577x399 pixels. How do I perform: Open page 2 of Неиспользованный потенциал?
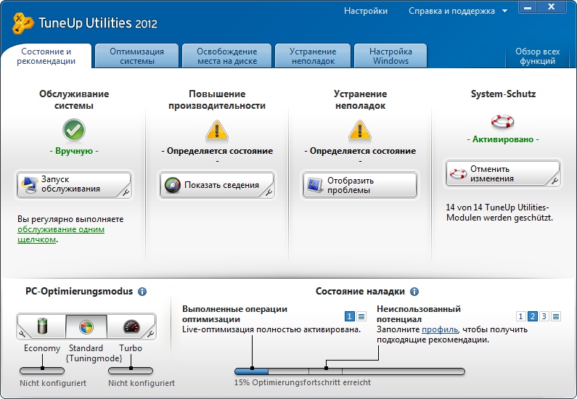tap(533, 316)
